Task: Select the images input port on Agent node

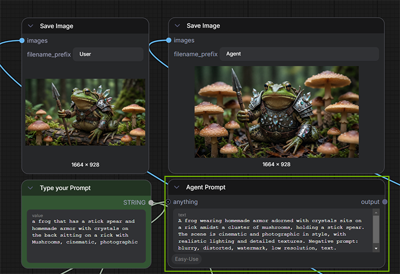Action: click(x=169, y=40)
